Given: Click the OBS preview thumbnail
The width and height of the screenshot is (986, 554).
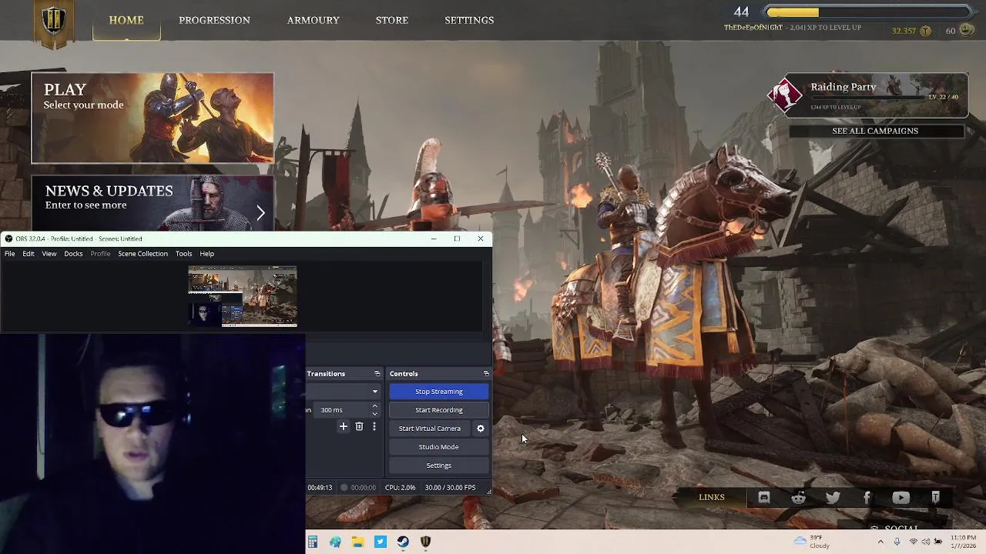Looking at the screenshot, I should point(243,296).
